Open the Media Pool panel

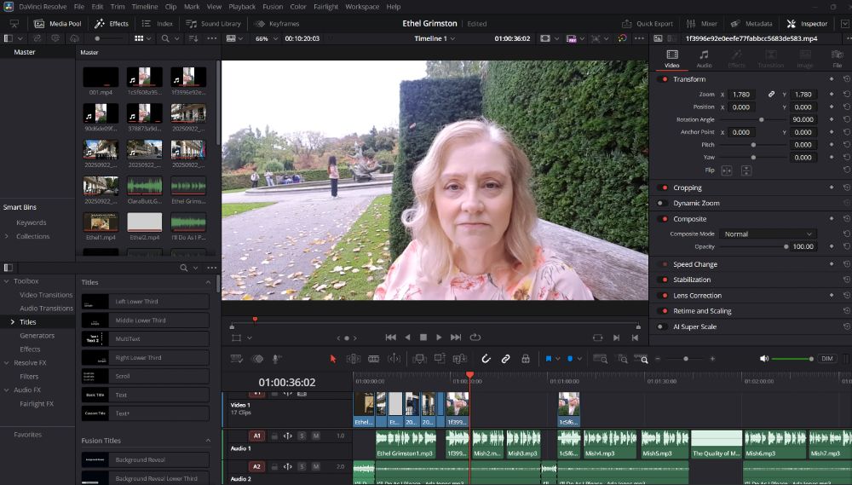point(57,23)
